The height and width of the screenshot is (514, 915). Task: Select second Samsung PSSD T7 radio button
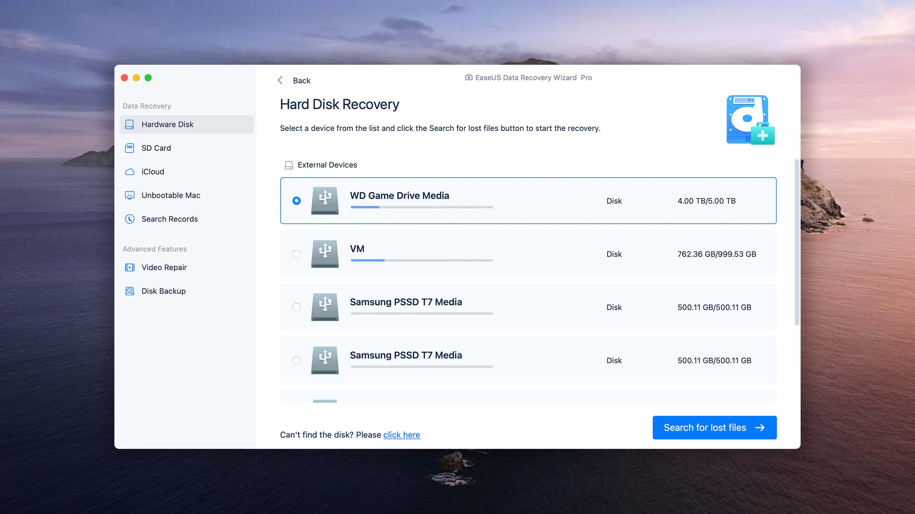pos(296,360)
